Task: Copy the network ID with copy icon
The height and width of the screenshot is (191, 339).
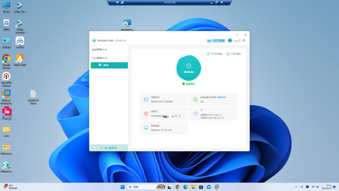Action: [x=179, y=116]
